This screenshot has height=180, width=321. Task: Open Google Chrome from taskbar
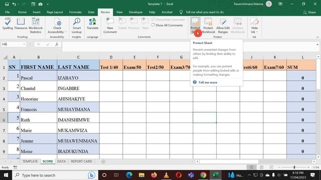pyautogui.click(x=203, y=175)
